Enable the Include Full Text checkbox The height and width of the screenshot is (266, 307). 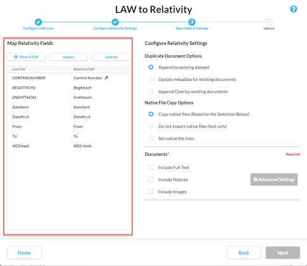[x=151, y=167]
